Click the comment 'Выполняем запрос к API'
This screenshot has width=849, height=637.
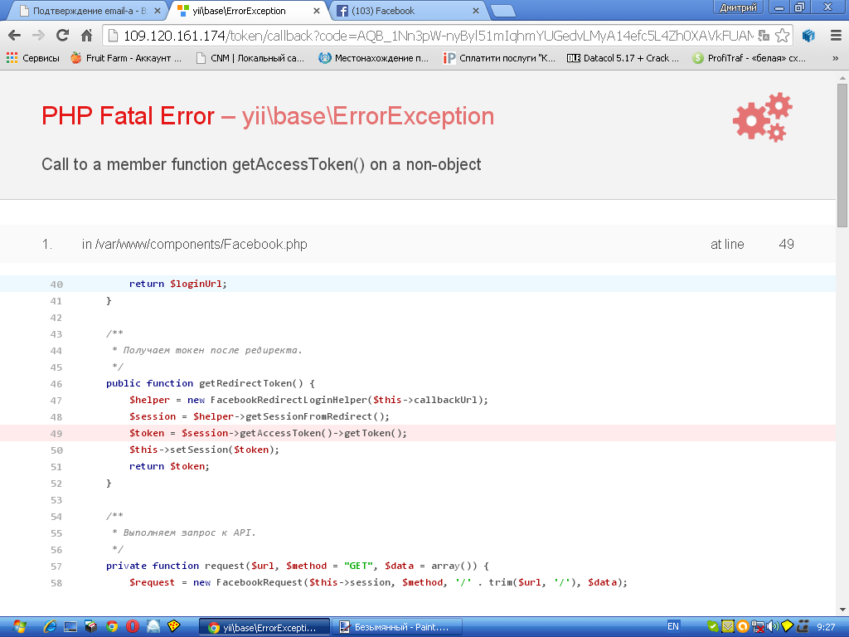[184, 533]
